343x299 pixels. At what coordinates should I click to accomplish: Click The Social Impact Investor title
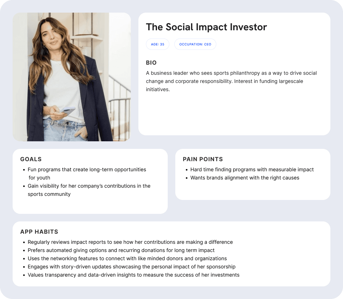(x=206, y=27)
